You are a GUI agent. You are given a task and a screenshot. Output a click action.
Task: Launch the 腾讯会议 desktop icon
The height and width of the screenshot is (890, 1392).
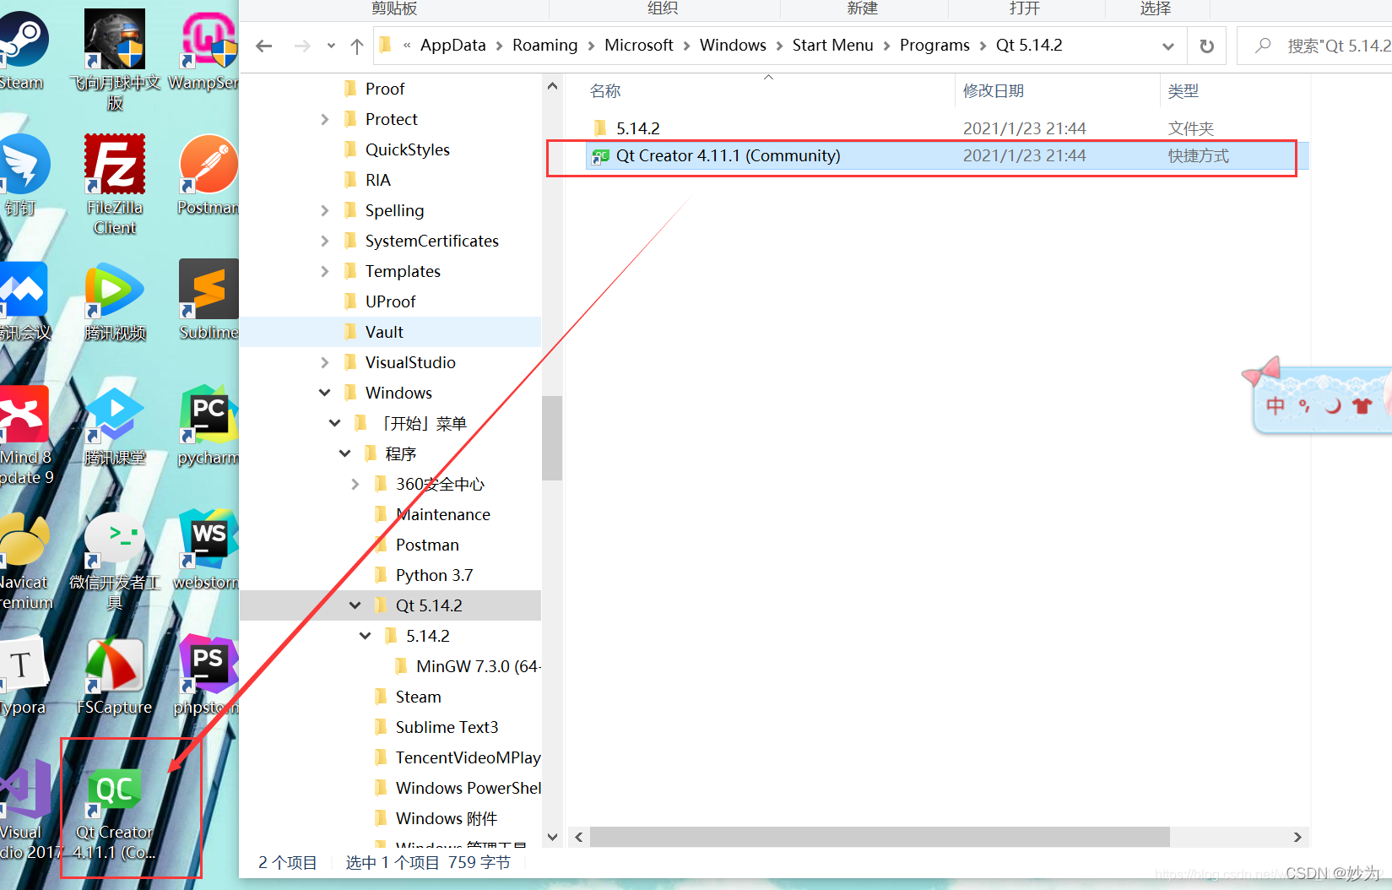pos(25,300)
